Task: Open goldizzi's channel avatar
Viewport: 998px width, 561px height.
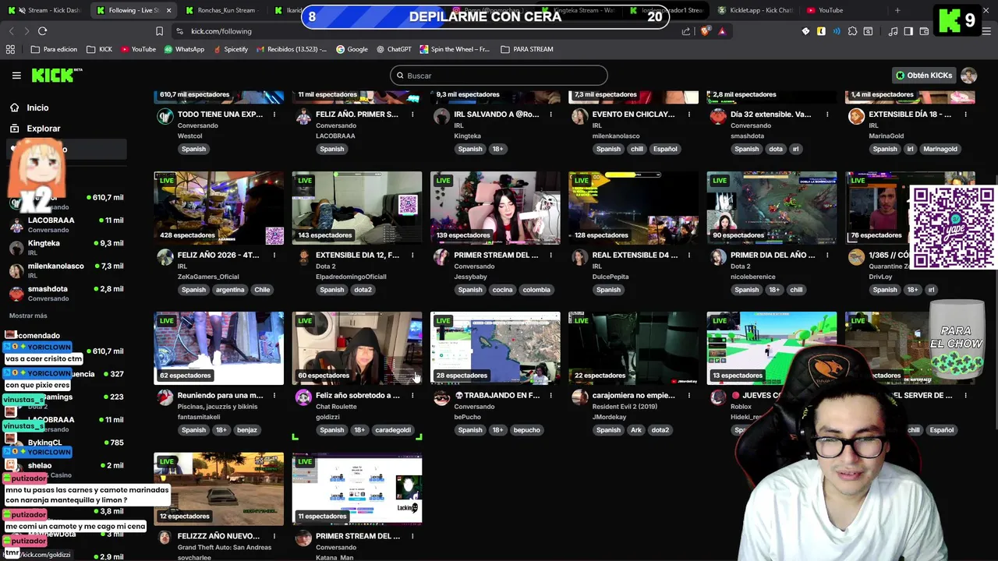Action: 303,397
